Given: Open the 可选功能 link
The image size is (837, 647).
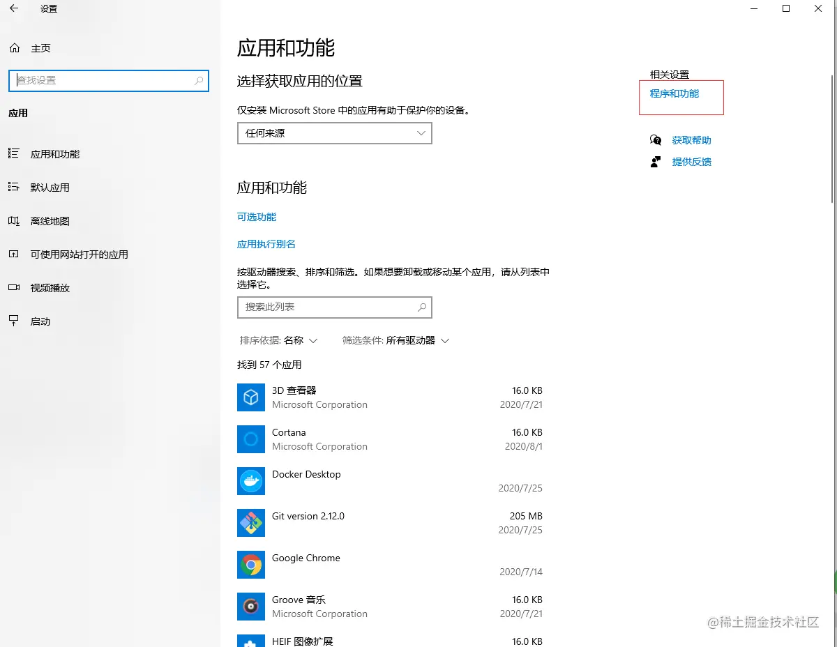Looking at the screenshot, I should pos(257,217).
